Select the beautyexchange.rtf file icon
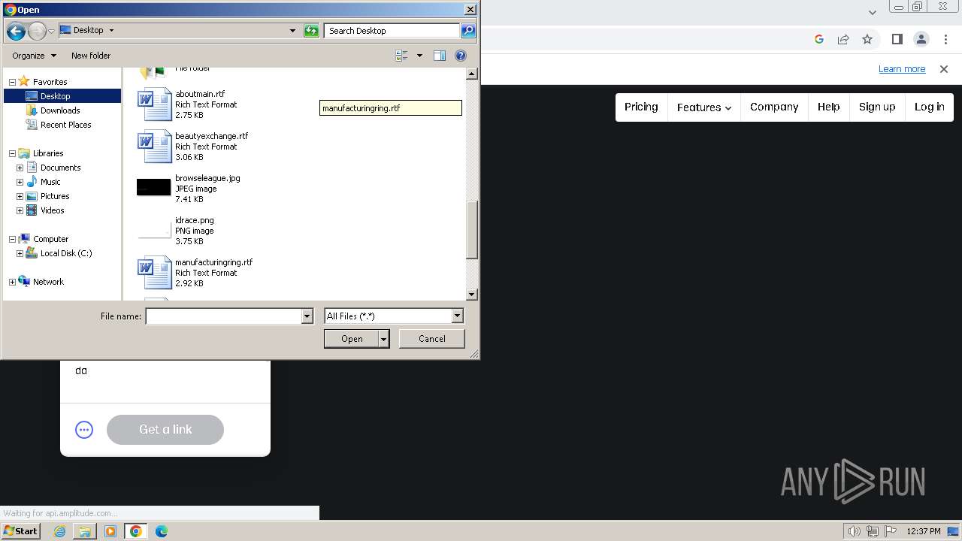Viewport: 962px width, 541px height. (x=155, y=147)
